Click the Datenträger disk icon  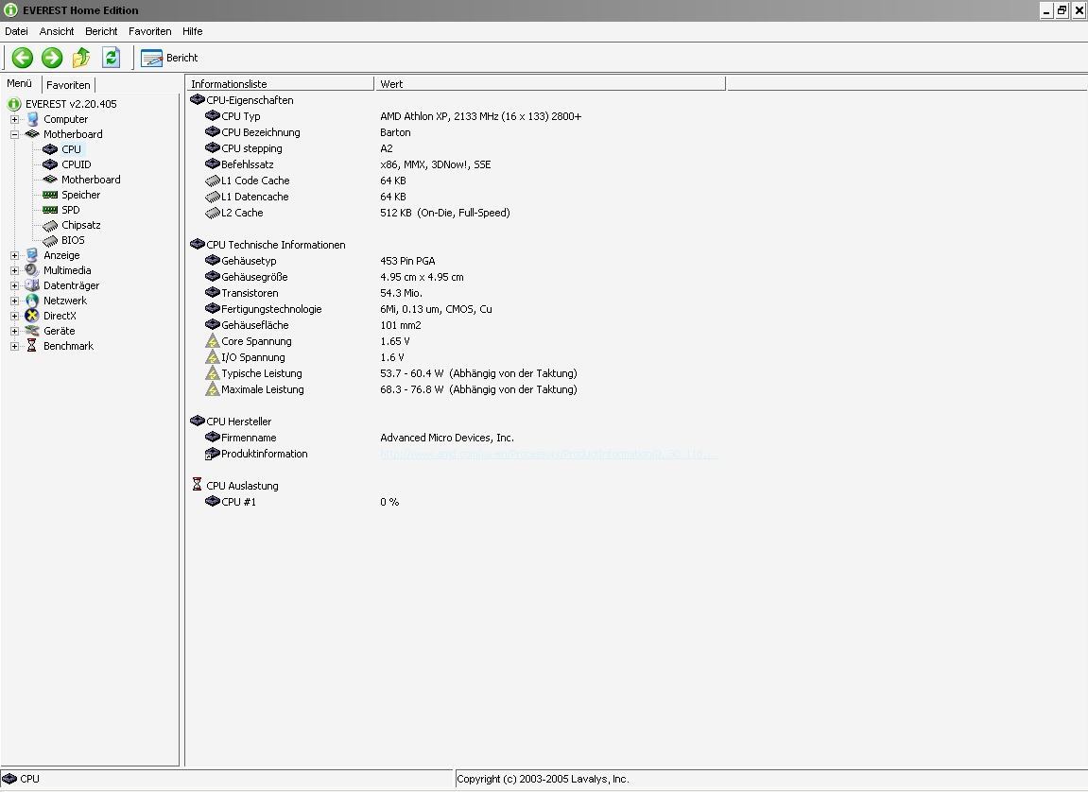click(32, 285)
